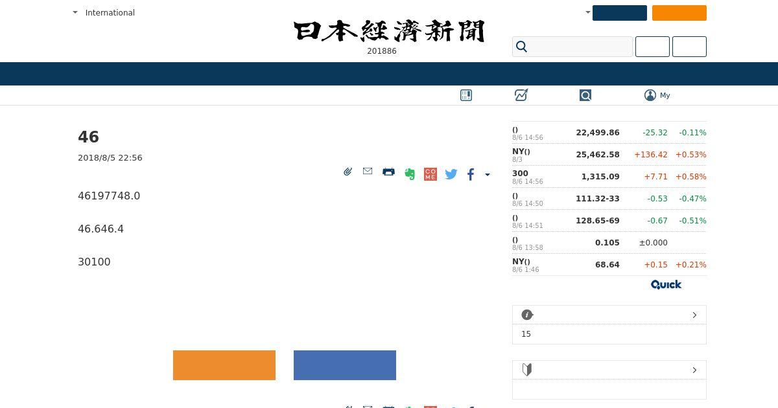Open the index row showing 22,499.86
Image resolution: width=778 pixels, height=408 pixels.
(609, 133)
